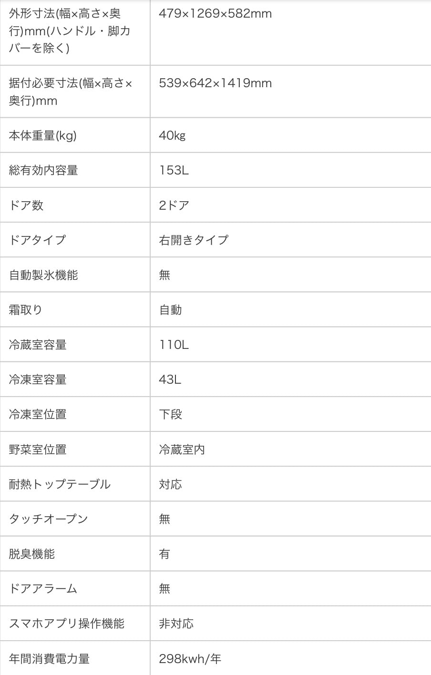The image size is (431, 675).
Task: Click the 据付必要寸法 label cell
Action: 71,92
